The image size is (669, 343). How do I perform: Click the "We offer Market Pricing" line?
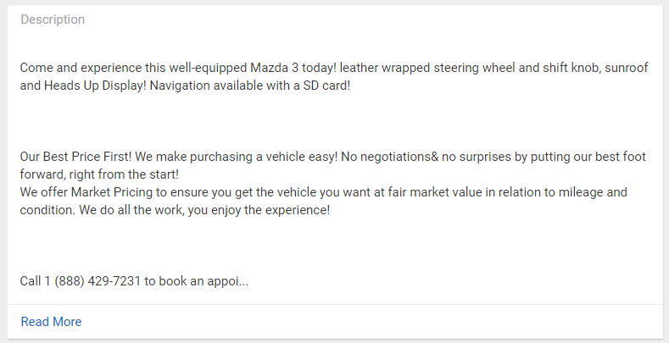pos(86,192)
